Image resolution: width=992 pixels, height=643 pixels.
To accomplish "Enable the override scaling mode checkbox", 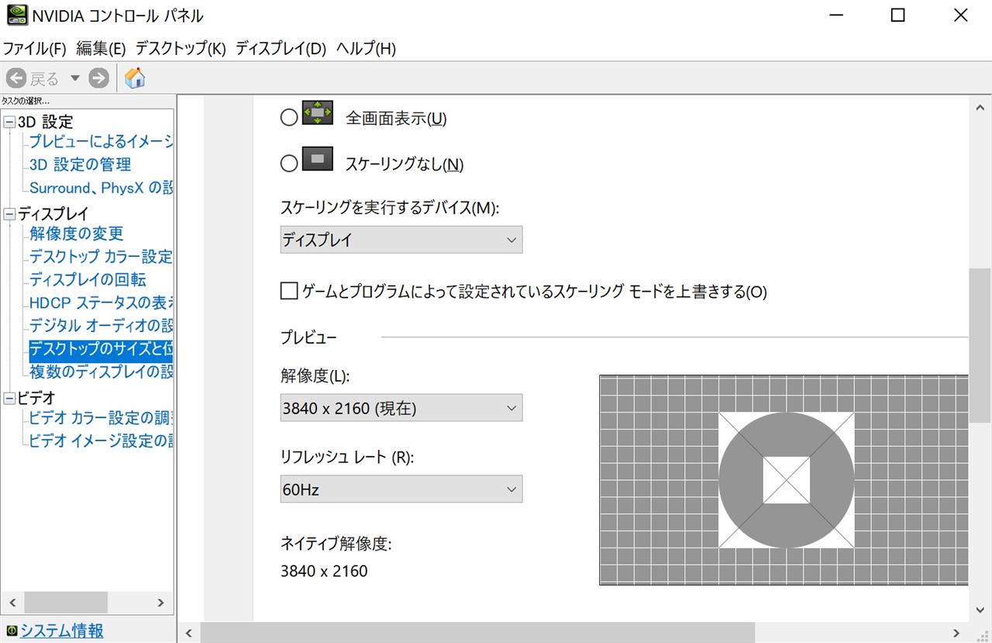I will point(289,291).
